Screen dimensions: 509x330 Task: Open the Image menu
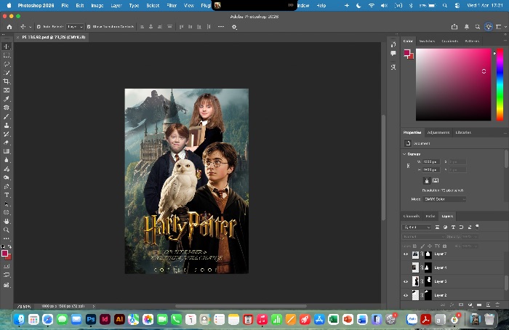pyautogui.click(x=97, y=6)
